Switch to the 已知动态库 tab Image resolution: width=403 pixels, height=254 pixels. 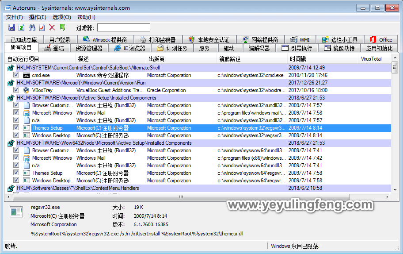[x=24, y=40]
